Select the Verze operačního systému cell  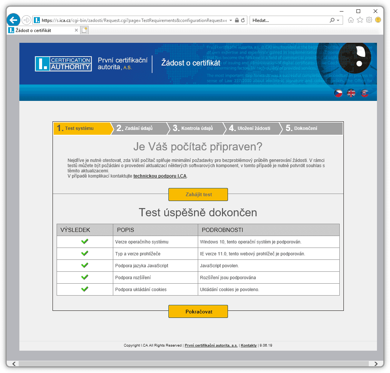tap(155, 242)
